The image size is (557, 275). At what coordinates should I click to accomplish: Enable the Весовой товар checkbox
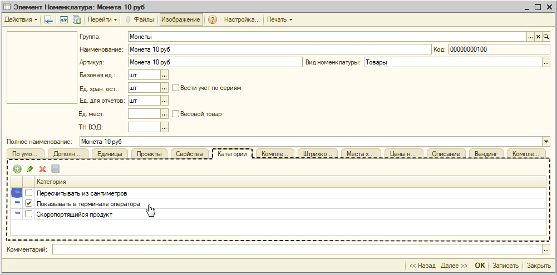175,114
